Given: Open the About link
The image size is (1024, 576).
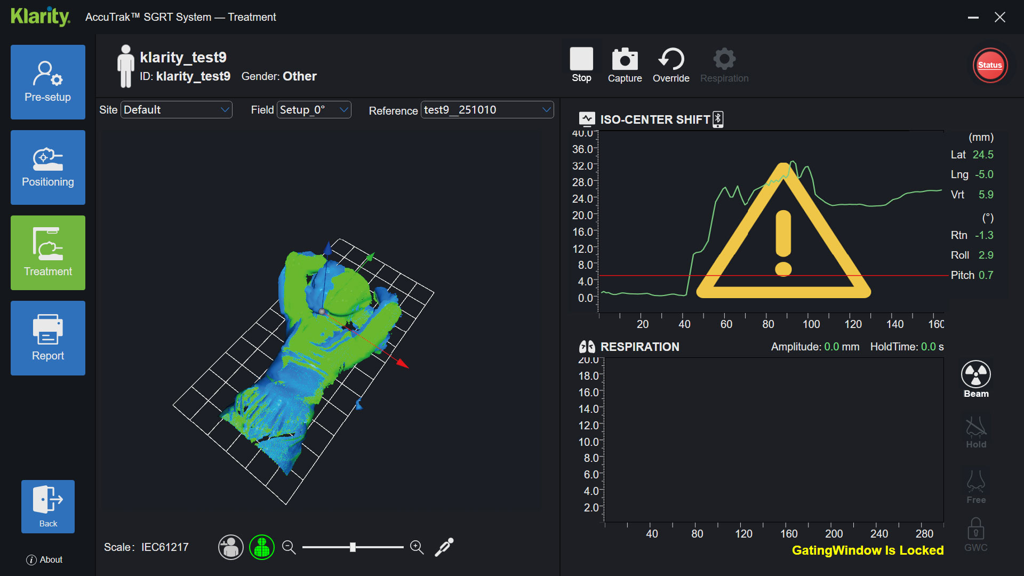Looking at the screenshot, I should click(x=45, y=559).
